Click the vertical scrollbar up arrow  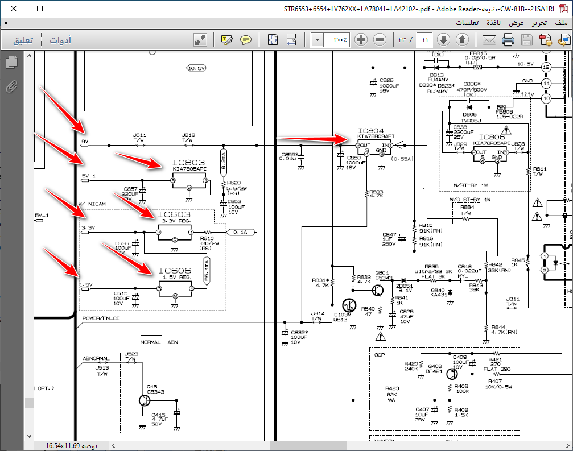click(x=29, y=56)
